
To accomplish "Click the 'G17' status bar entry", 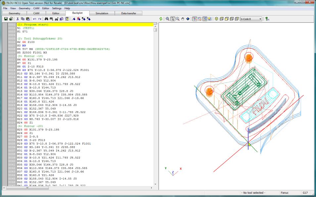I will [x=305, y=193].
